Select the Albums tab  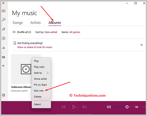55,23
